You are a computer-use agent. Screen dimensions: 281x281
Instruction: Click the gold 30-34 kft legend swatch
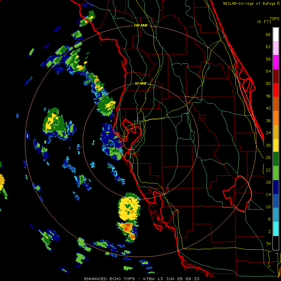[x=276, y=132]
